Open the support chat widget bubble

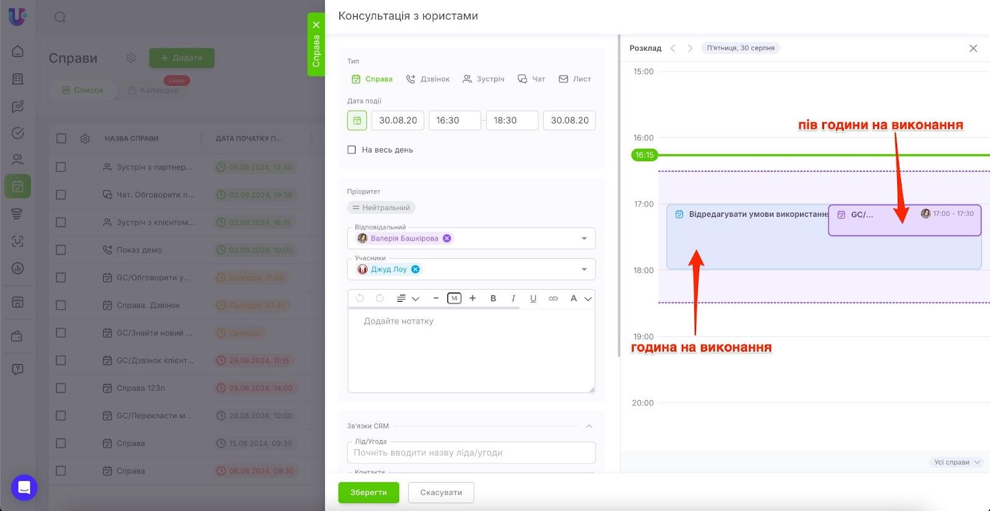[24, 488]
